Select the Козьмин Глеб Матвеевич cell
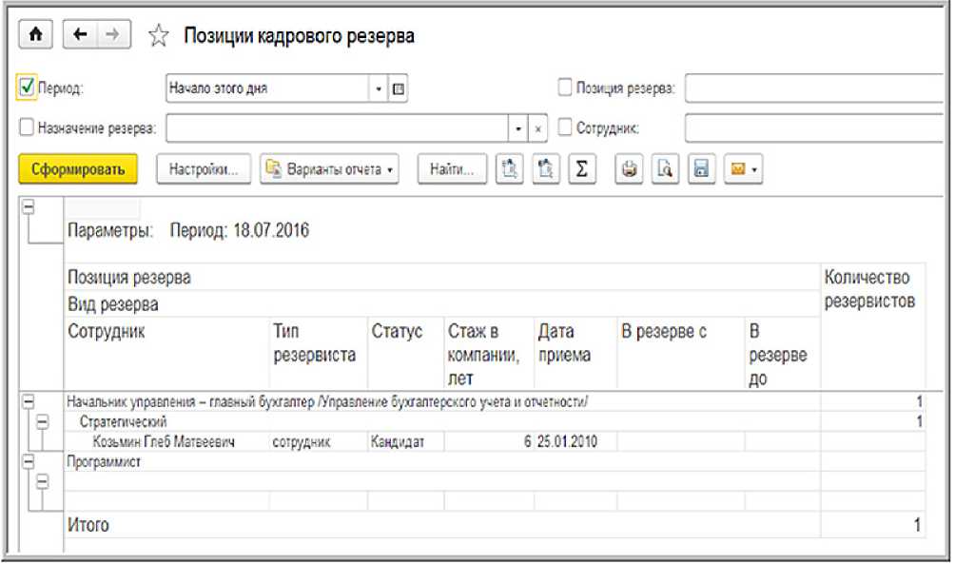 pos(166,441)
